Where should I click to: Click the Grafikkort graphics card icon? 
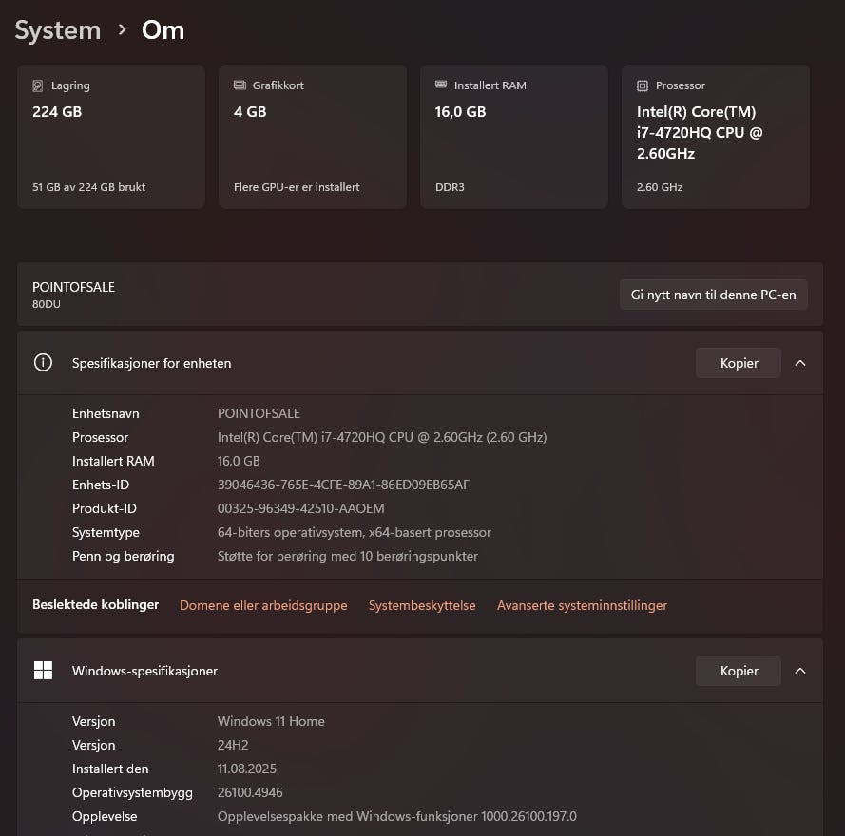pos(240,85)
